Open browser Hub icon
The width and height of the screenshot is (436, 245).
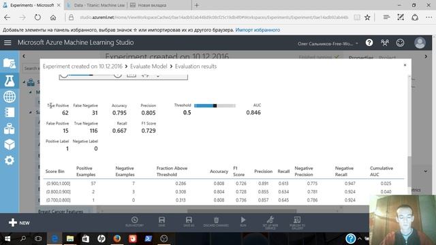tap(386, 17)
